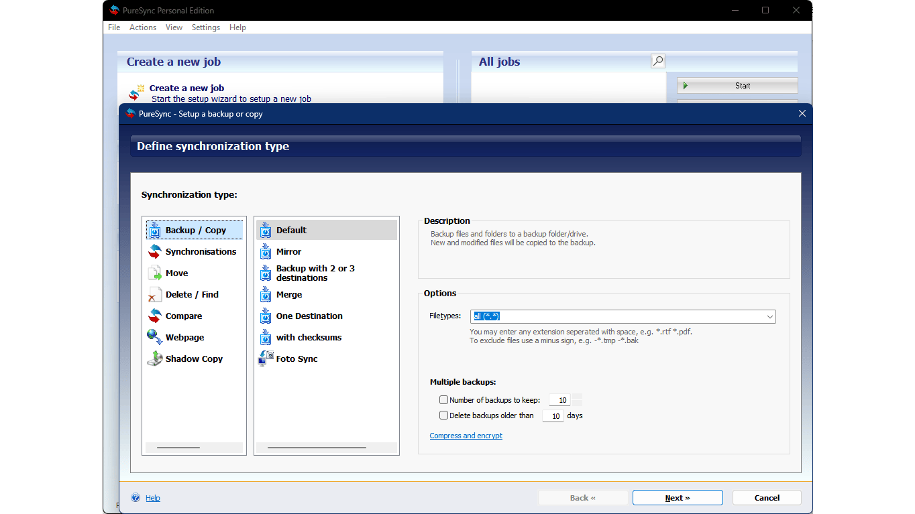Viewport: 915px width, 514px height.
Task: Click the blue question mark help icon
Action: [136, 498]
